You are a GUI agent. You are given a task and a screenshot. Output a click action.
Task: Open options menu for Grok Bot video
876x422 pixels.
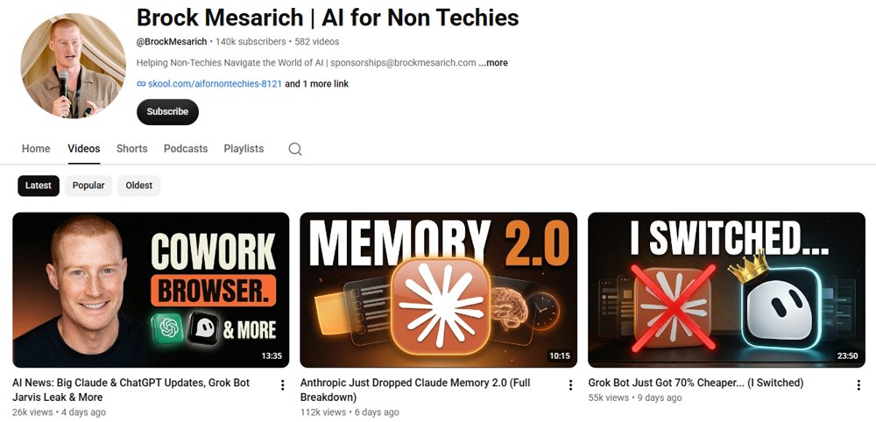pos(858,385)
